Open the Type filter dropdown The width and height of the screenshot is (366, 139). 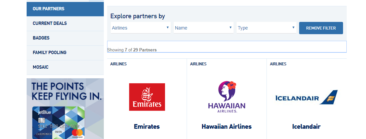266,28
